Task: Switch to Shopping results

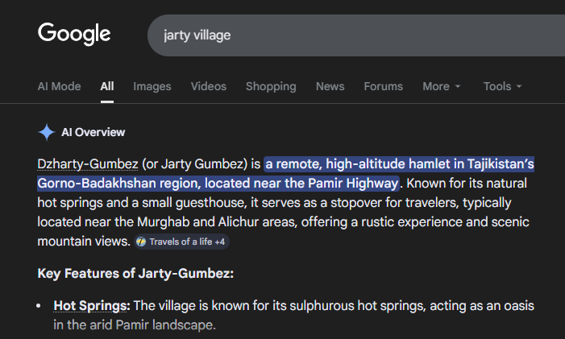Action: 271,86
